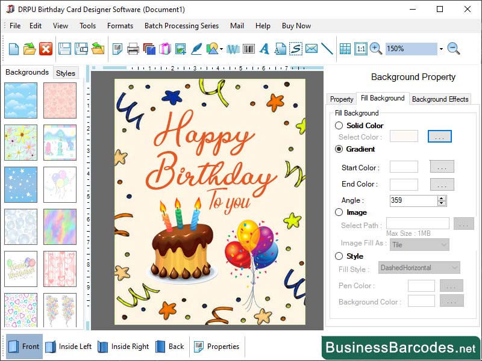Select the Gradient fill option
Image resolution: width=482 pixels, height=361 pixels.
pos(339,149)
